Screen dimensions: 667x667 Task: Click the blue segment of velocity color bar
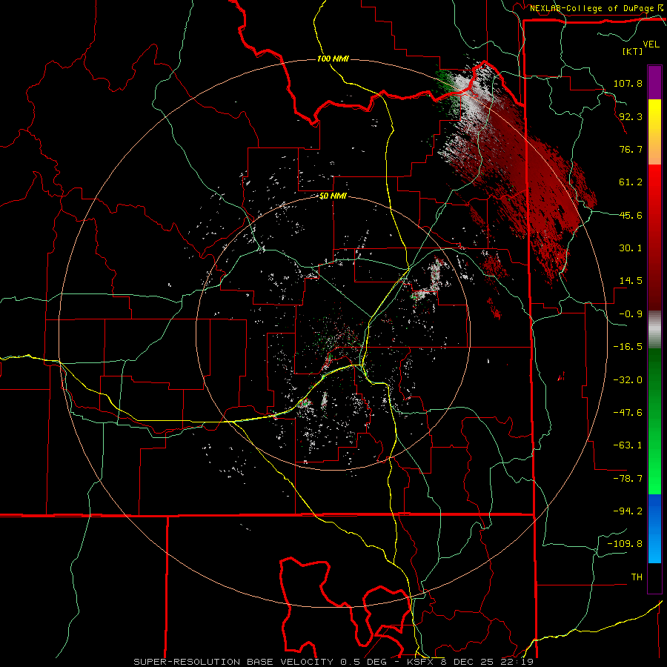coord(654,528)
